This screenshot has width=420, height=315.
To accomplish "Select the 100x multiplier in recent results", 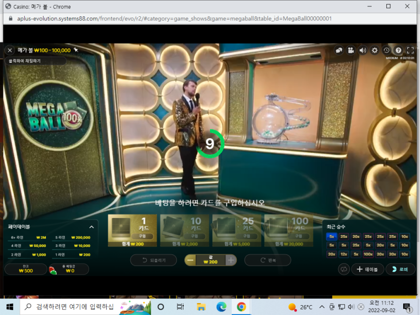I will (x=368, y=254).
